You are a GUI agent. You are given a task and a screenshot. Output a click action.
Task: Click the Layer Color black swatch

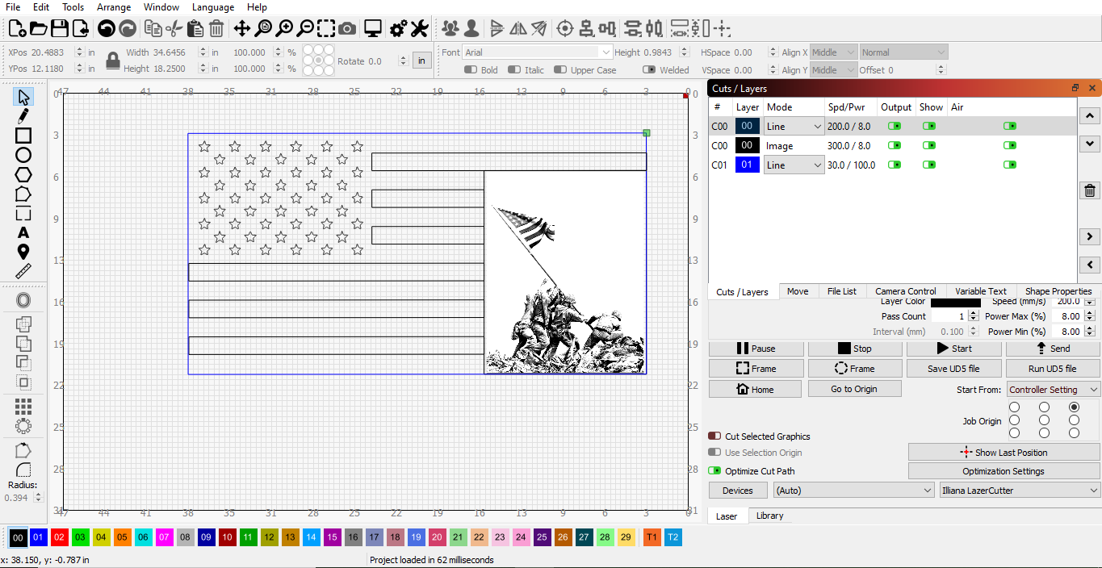pos(956,303)
